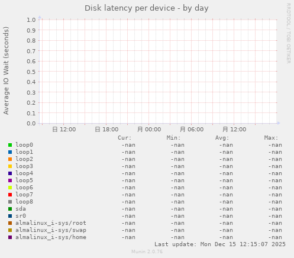Click the loop4 dark blue swatch
Viewport: 294px width, 258px height.
[10, 173]
